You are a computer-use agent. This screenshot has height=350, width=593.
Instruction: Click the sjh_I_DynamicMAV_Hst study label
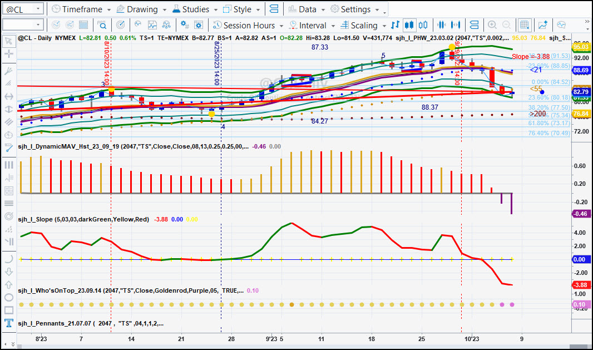pos(133,146)
